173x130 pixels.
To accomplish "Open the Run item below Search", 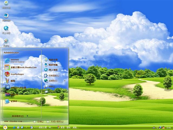I will (x=50, y=92).
